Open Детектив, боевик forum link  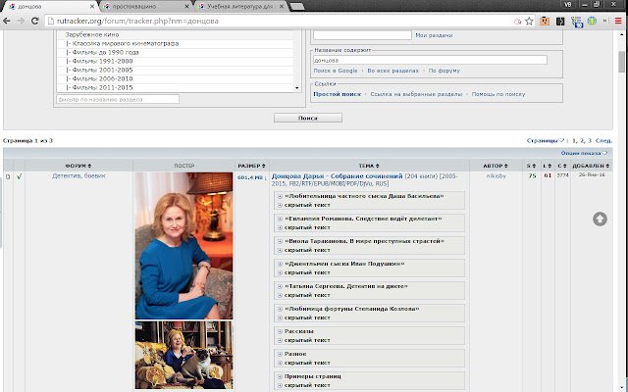click(78, 175)
